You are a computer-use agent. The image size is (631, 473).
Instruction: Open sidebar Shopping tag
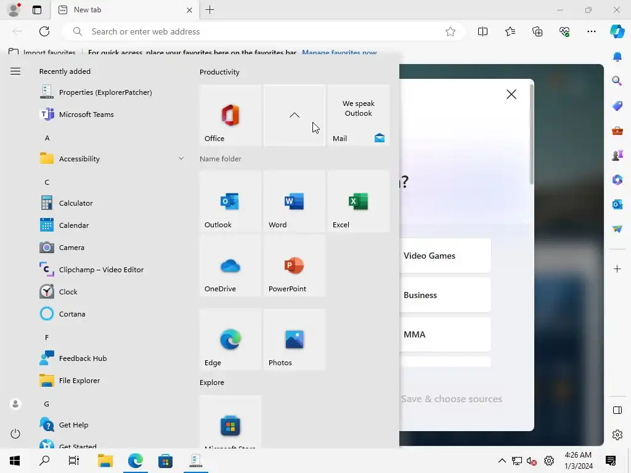click(617, 106)
